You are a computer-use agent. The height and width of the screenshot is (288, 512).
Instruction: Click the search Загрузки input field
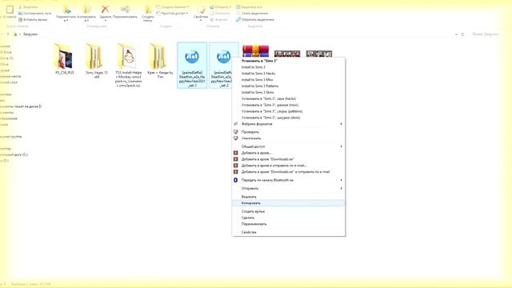pyautogui.click(x=485, y=34)
